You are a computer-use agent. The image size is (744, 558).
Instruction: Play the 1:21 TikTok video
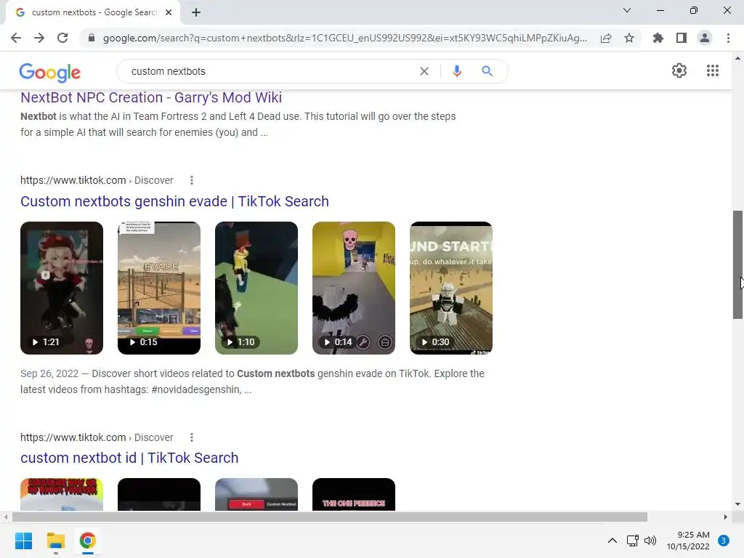pos(62,288)
